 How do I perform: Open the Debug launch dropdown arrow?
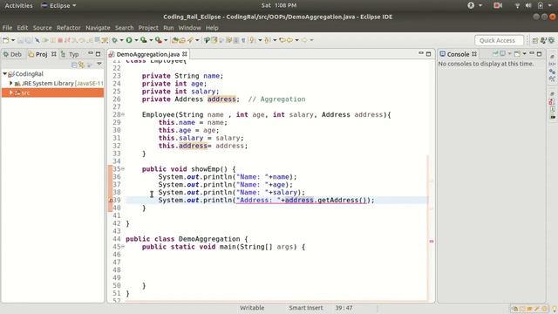[121, 40]
